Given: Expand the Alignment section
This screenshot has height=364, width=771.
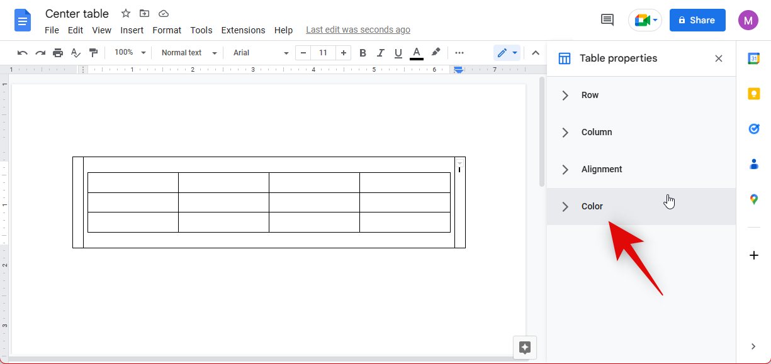Looking at the screenshot, I should click(x=601, y=169).
